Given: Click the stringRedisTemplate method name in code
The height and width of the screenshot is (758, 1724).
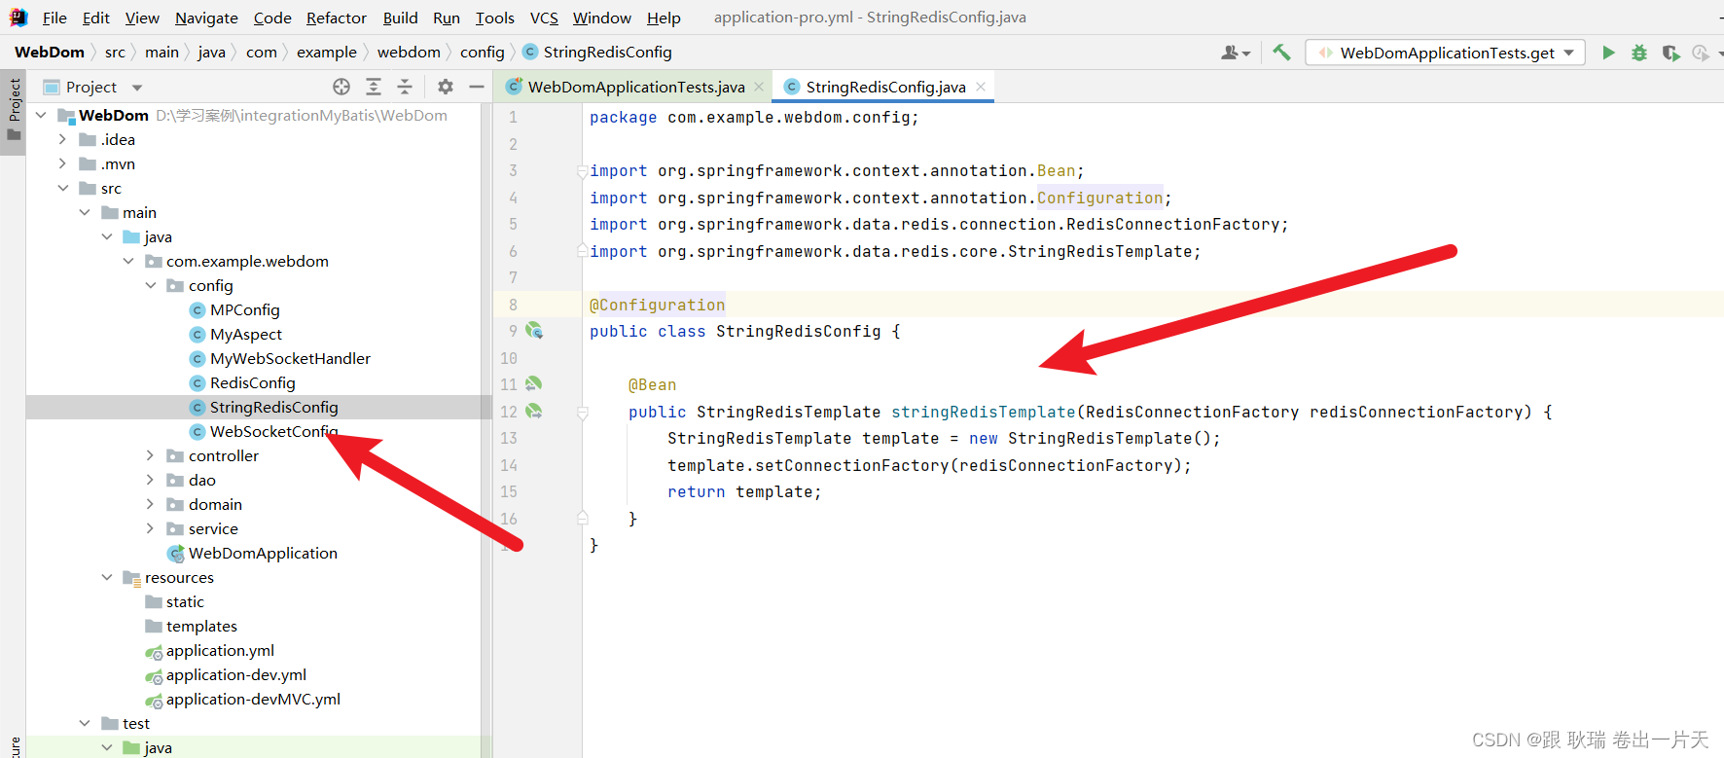Looking at the screenshot, I should click(x=983, y=412).
